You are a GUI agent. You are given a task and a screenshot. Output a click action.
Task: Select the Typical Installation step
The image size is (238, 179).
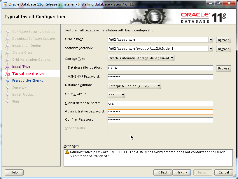pyautogui.click(x=28, y=74)
